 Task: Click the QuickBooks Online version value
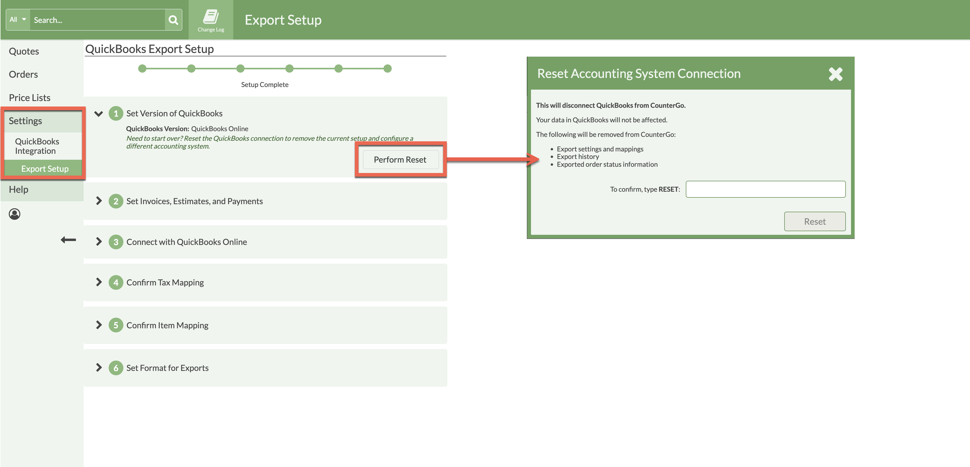click(220, 129)
